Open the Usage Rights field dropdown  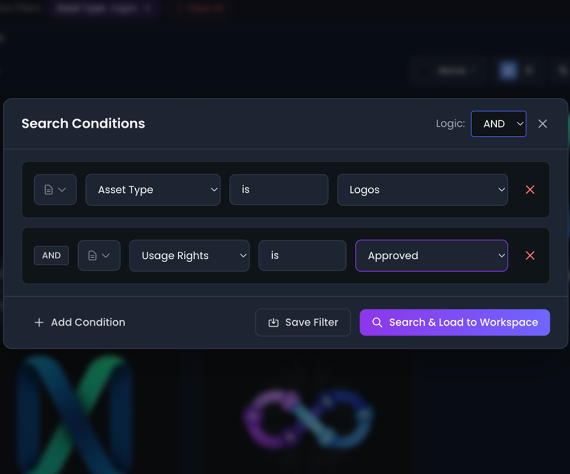point(189,255)
